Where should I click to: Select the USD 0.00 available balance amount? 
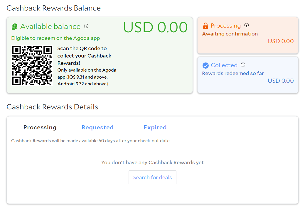(x=156, y=27)
